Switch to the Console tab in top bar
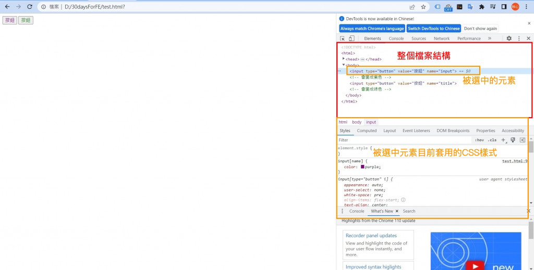 point(396,38)
